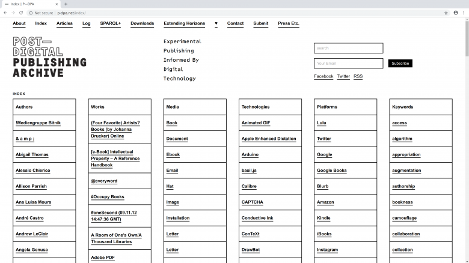The height and width of the screenshot is (263, 469).
Task: Click the browser back arrow
Action: coord(5,12)
